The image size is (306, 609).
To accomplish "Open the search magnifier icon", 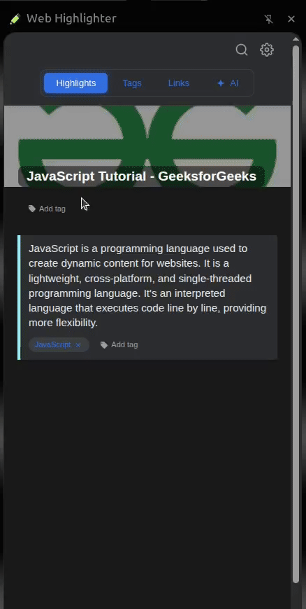I will tap(242, 50).
